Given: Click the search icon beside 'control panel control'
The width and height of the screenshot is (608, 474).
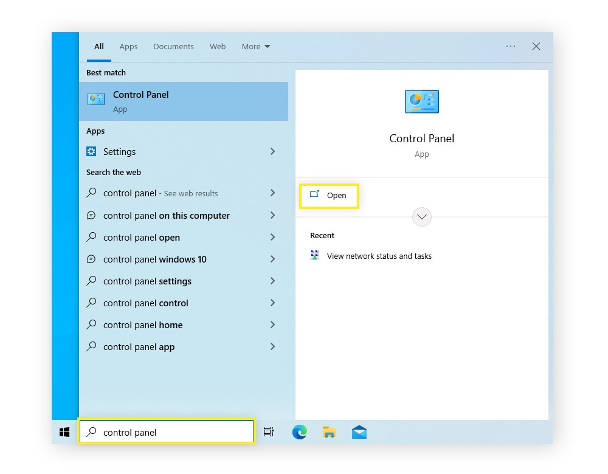Looking at the screenshot, I should point(91,303).
